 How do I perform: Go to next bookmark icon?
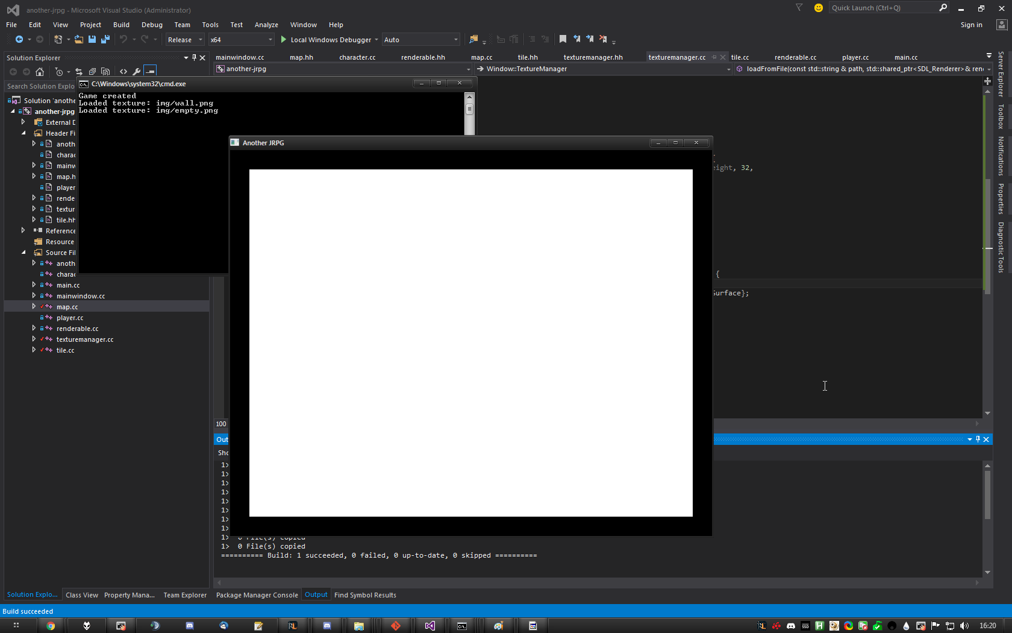(590, 39)
